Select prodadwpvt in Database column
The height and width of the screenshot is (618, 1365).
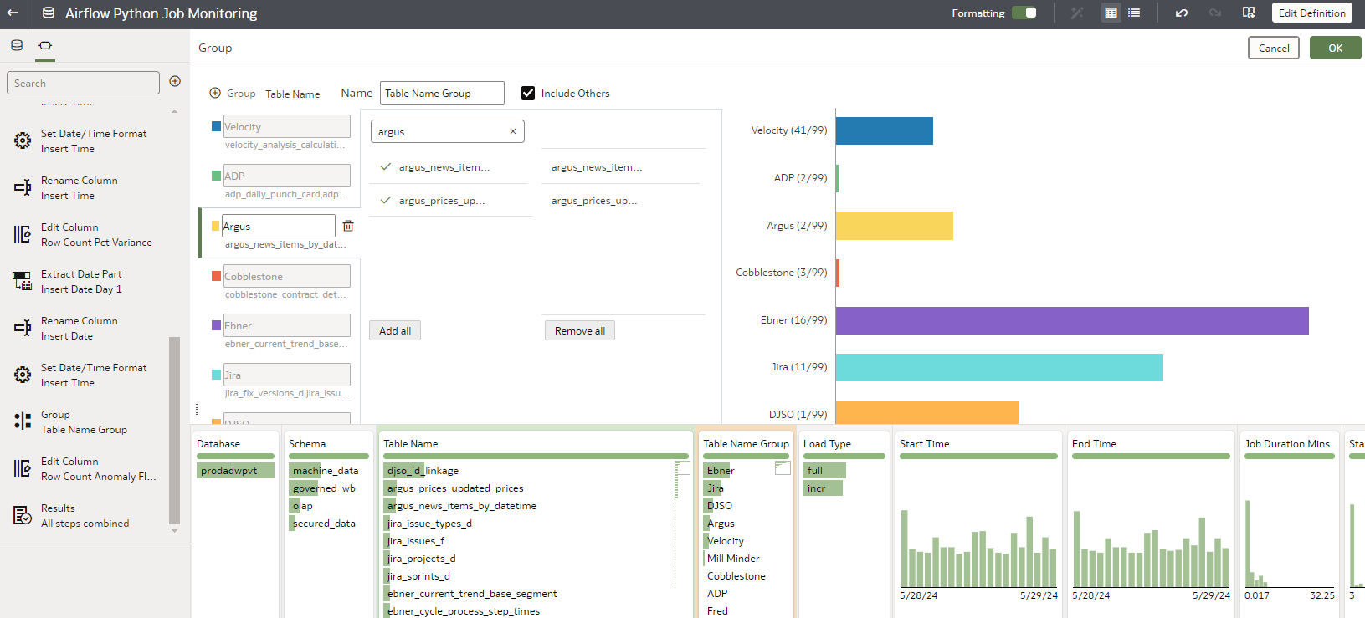click(235, 471)
